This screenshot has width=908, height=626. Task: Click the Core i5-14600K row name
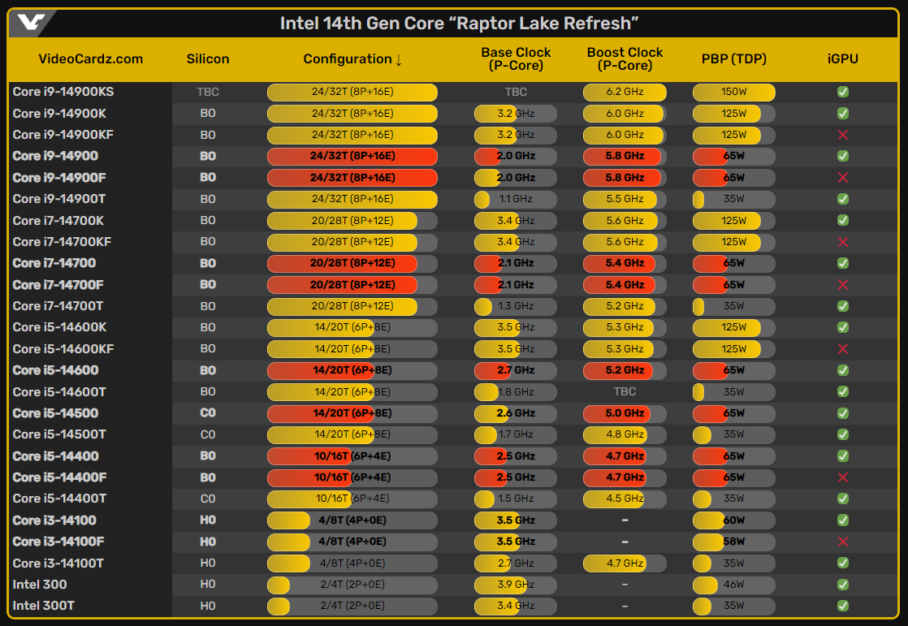59,327
